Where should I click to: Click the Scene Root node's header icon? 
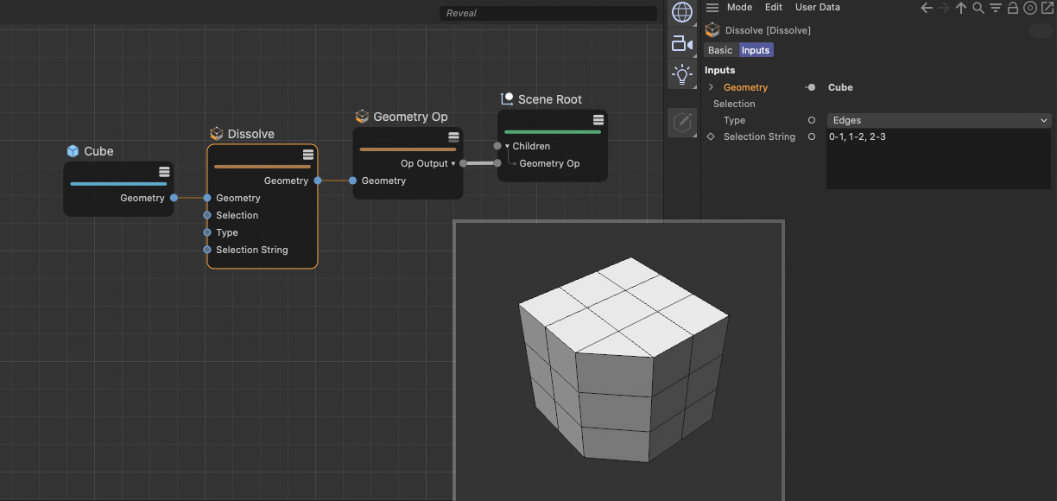tap(507, 99)
